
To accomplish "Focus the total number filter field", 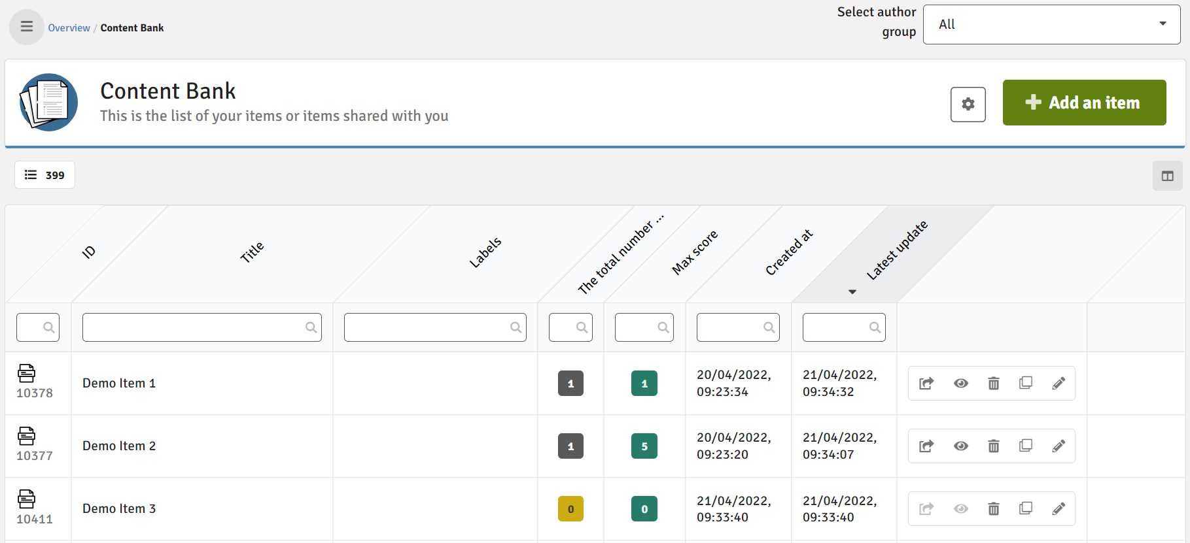I will pos(570,327).
